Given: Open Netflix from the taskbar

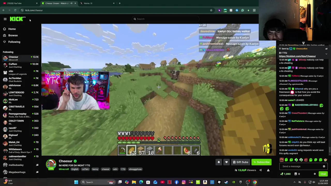Looking at the screenshot, I should click(169, 182).
